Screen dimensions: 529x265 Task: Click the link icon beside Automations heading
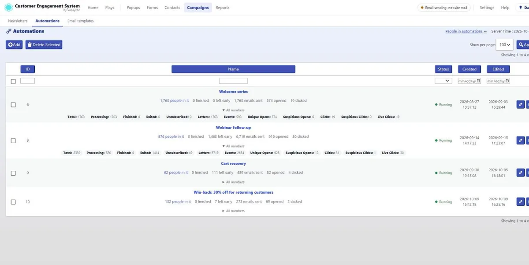tap(9, 31)
